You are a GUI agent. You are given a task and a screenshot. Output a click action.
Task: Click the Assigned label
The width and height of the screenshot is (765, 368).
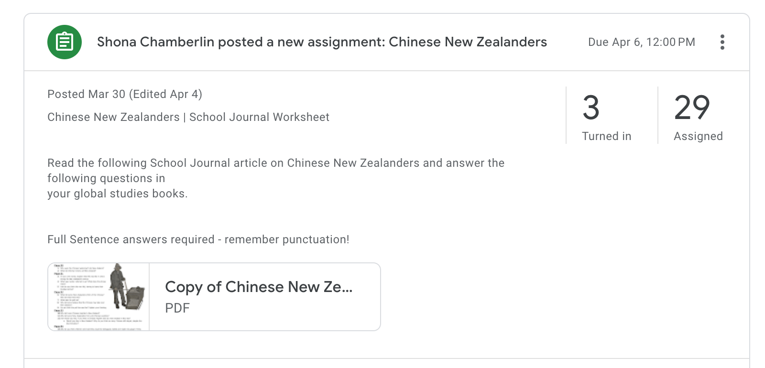(698, 136)
